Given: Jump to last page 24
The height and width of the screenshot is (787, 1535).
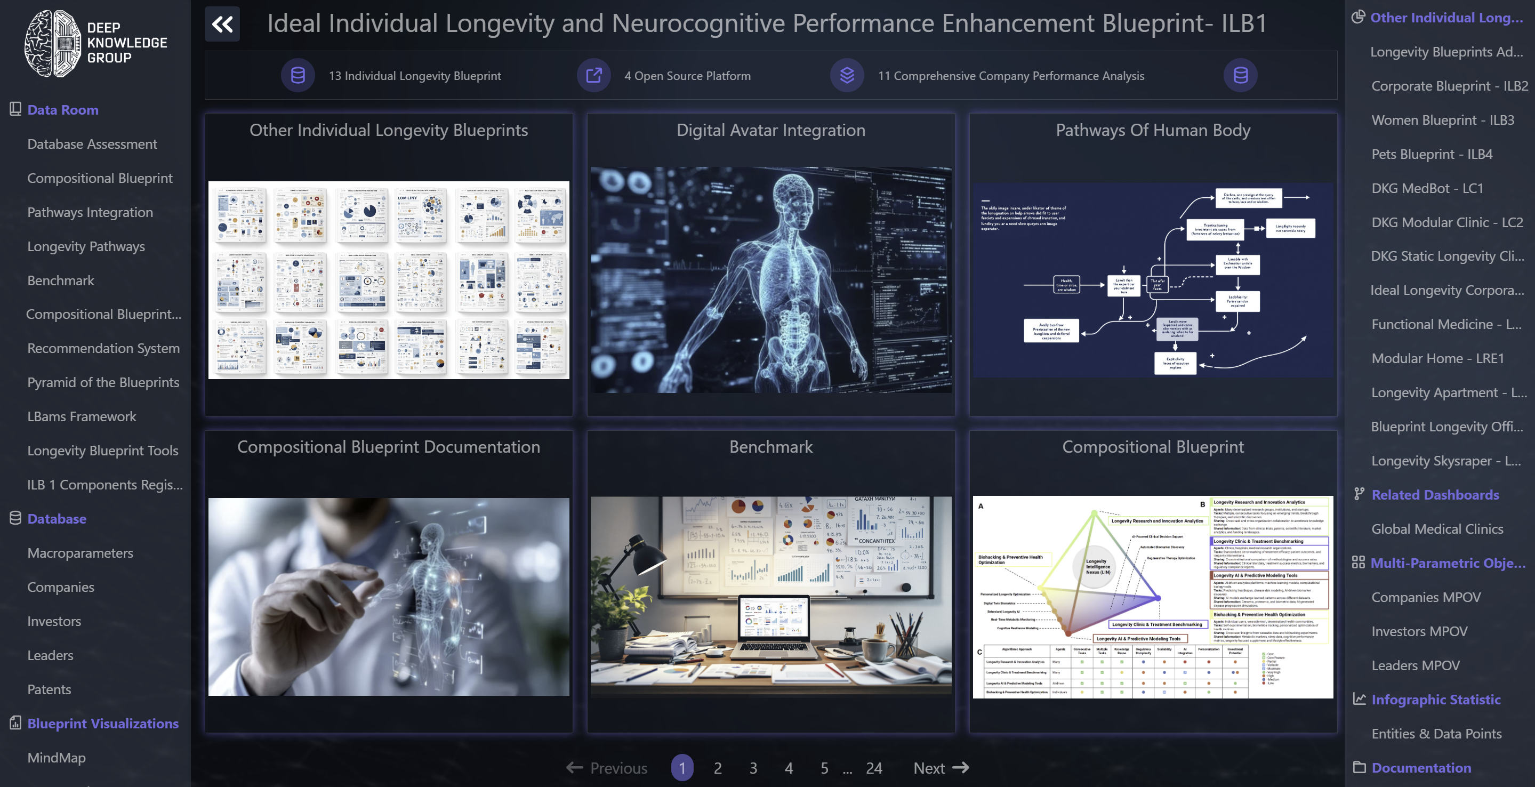Looking at the screenshot, I should (x=873, y=768).
